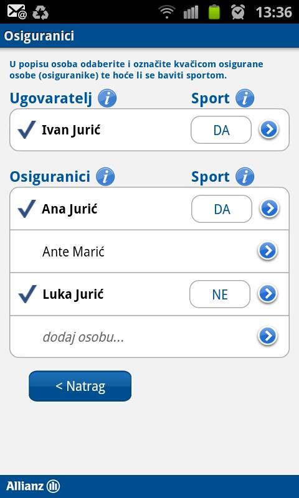Tap the Allianz logo in footer
The image size is (299, 498).
coord(33,486)
